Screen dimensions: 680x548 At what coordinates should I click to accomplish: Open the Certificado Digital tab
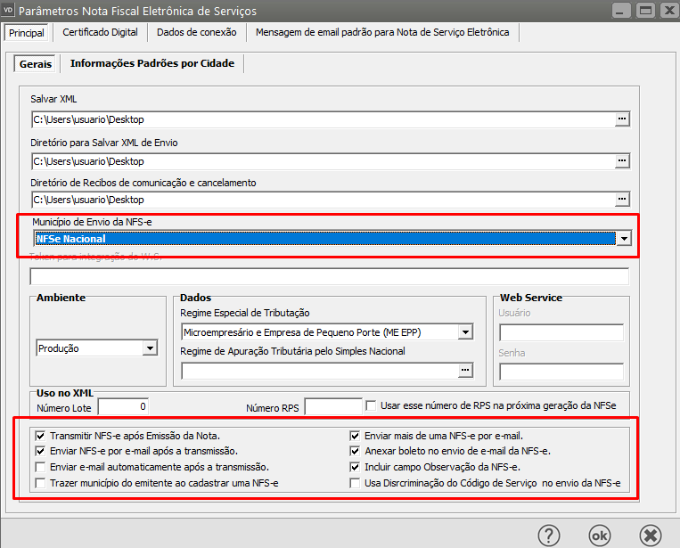(100, 32)
